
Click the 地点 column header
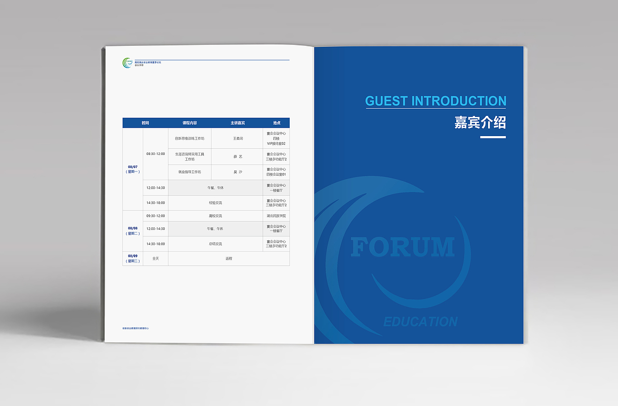pos(277,123)
